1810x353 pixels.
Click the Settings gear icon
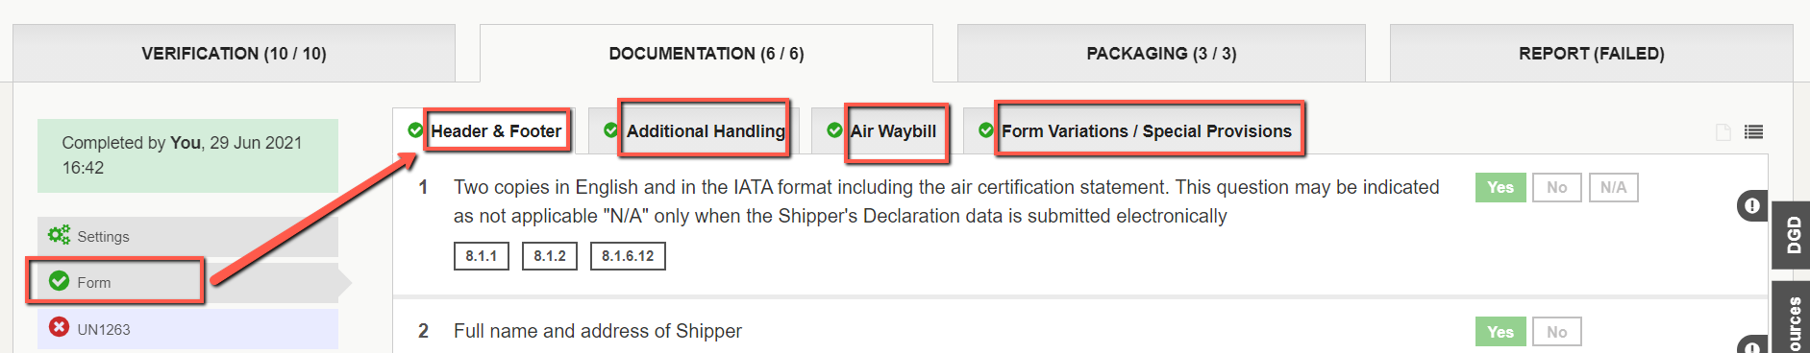tap(59, 235)
